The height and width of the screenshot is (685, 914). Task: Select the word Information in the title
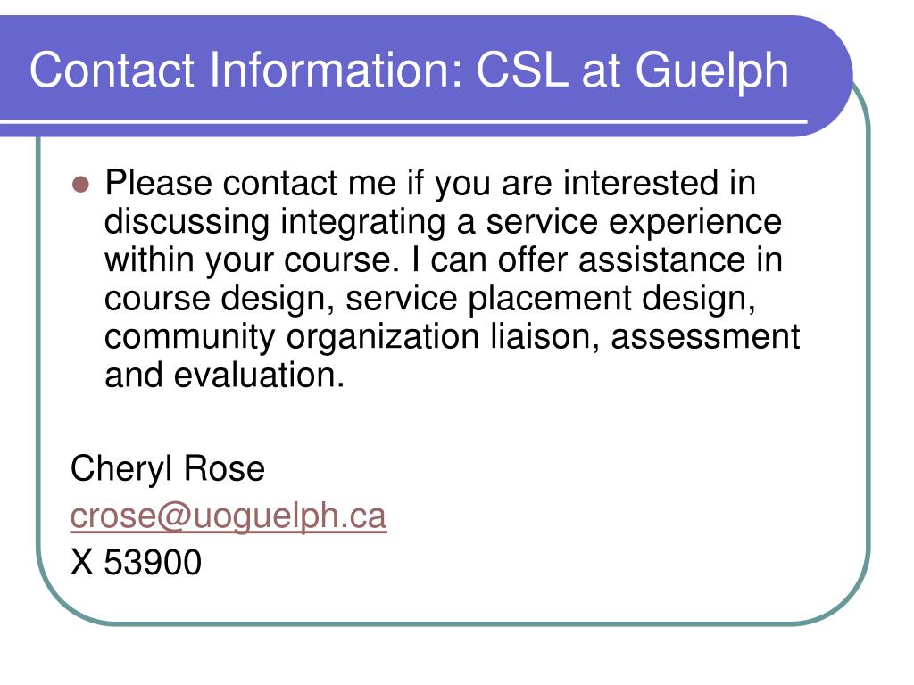(336, 70)
